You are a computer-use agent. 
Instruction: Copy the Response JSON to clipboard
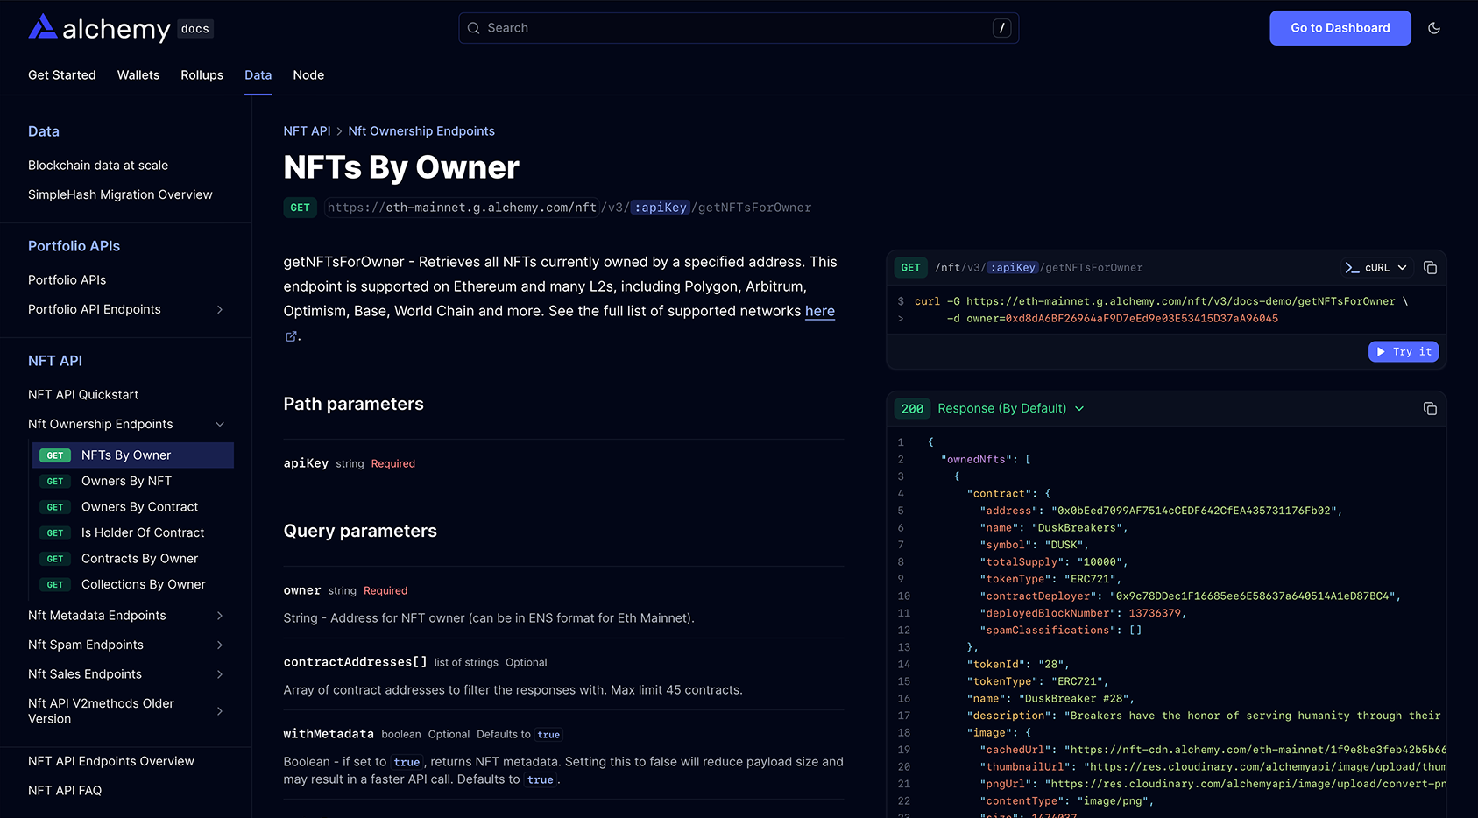coord(1430,408)
